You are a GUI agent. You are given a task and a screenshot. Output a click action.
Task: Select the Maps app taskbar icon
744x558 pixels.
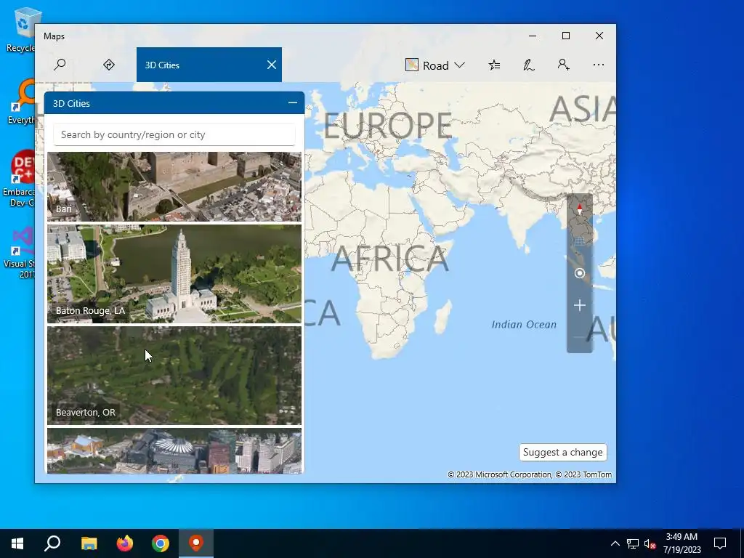[x=196, y=543]
